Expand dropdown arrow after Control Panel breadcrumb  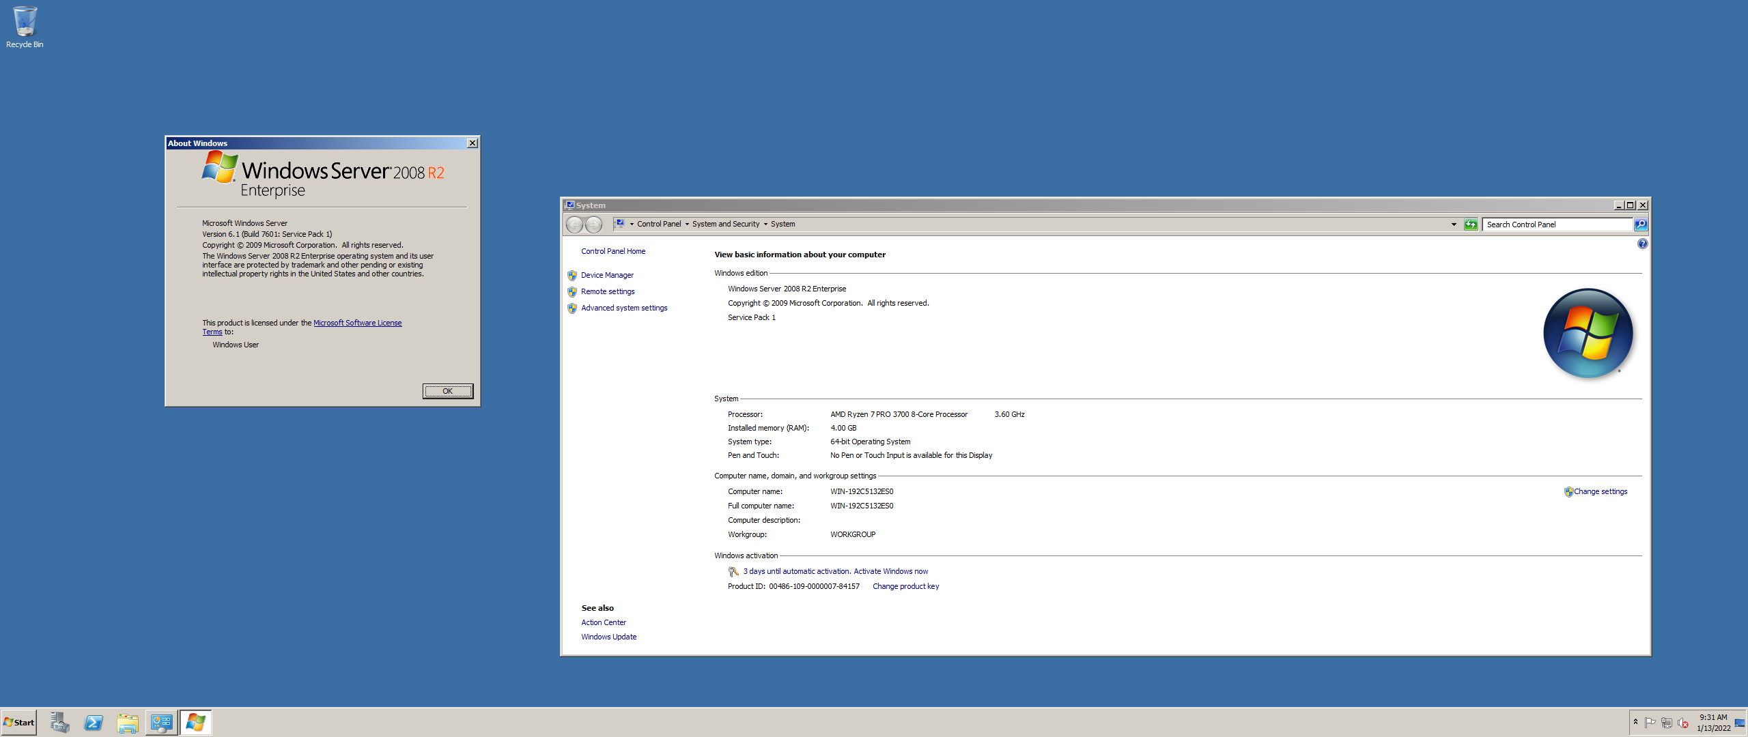(x=687, y=225)
